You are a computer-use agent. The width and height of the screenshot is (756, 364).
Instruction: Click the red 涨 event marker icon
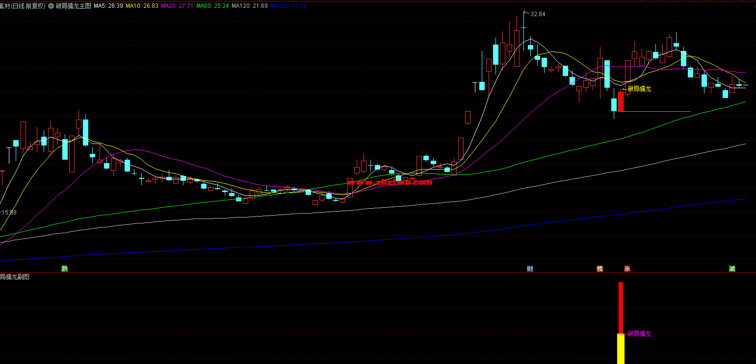pyautogui.click(x=627, y=268)
